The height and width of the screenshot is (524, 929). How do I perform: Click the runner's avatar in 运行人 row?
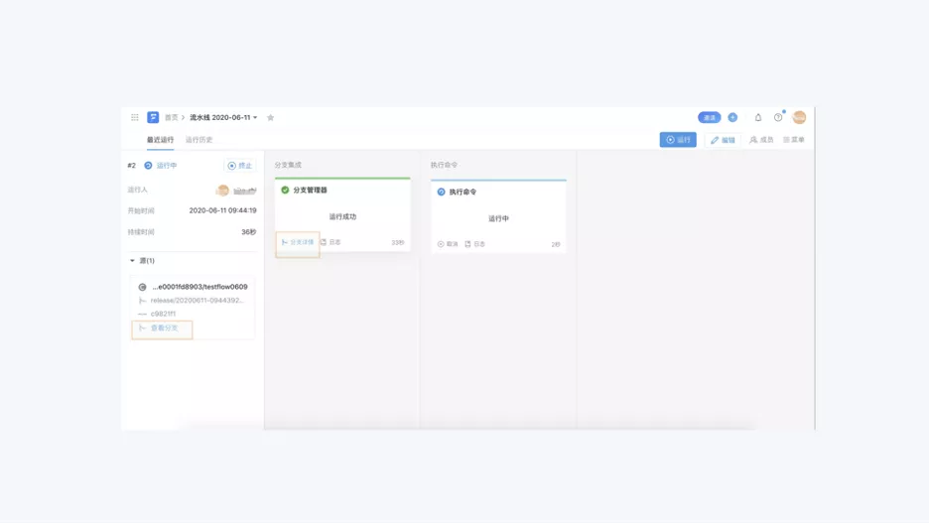pos(222,191)
